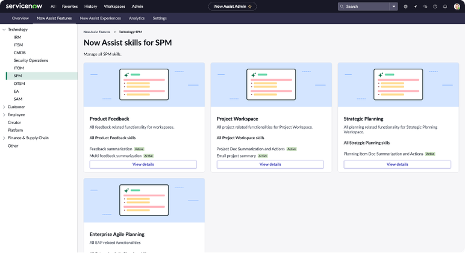Select ITOM in the sidebar
The width and height of the screenshot is (465, 253).
pos(19,68)
